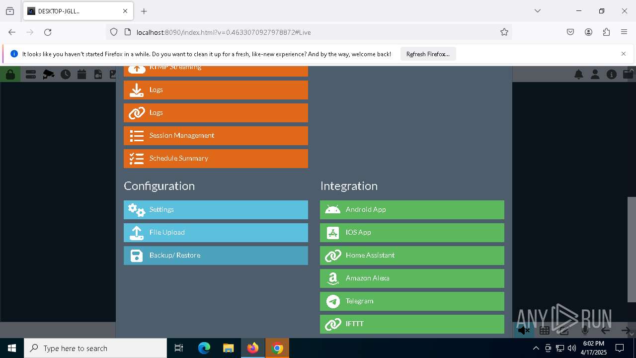The image size is (636, 358).
Task: Click the green lock icon in app toolbar
Action: [x=10, y=75]
